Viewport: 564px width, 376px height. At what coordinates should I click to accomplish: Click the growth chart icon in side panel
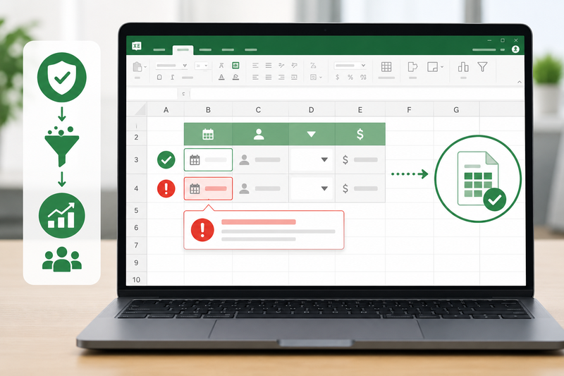point(62,216)
